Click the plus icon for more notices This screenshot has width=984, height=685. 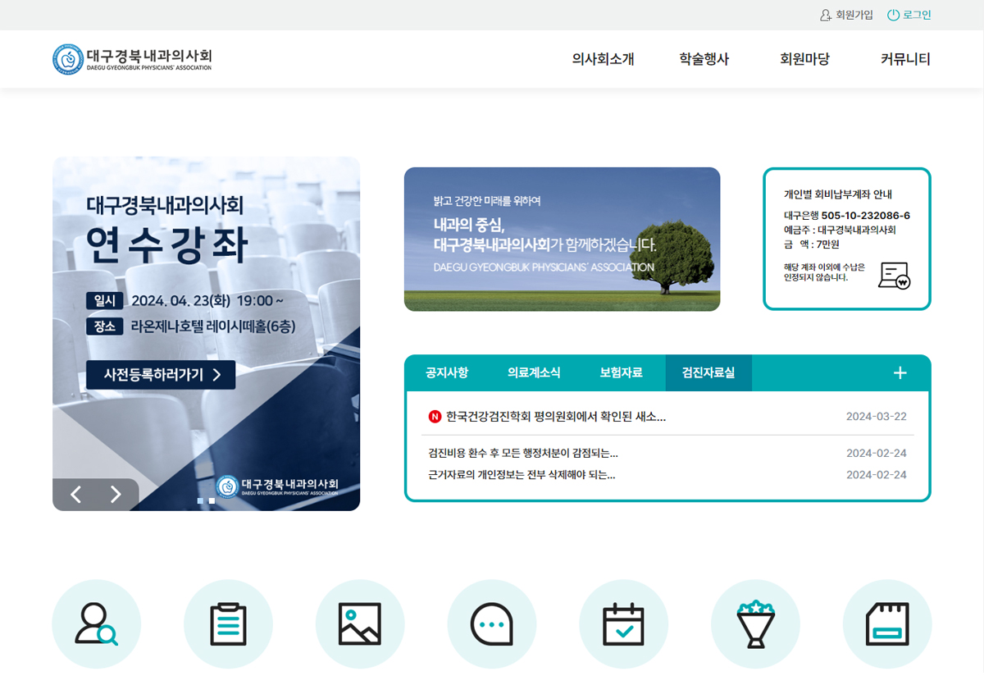tap(900, 373)
